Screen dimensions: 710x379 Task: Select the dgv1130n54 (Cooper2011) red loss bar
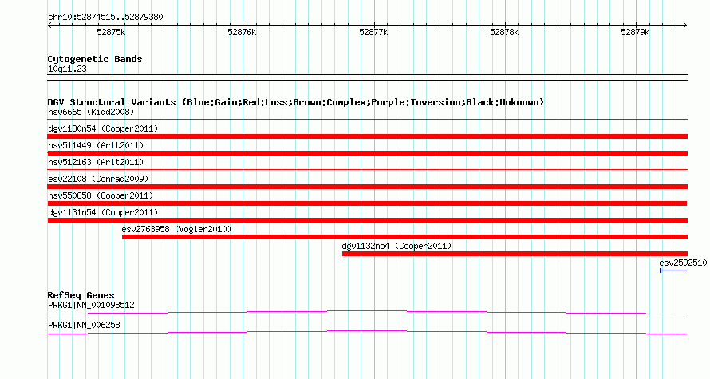[x=367, y=136]
